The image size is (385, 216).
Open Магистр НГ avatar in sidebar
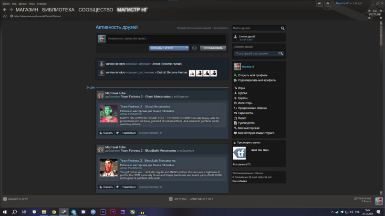237,67
